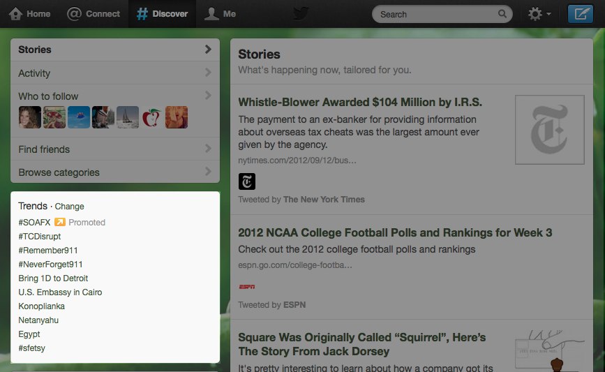Click the @ Connect icon
Screen dimensions: 605x372
click(x=74, y=14)
